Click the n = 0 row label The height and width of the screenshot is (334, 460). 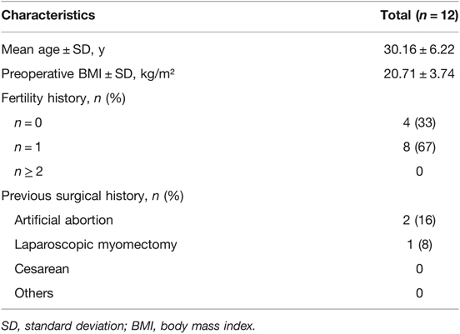28,122
